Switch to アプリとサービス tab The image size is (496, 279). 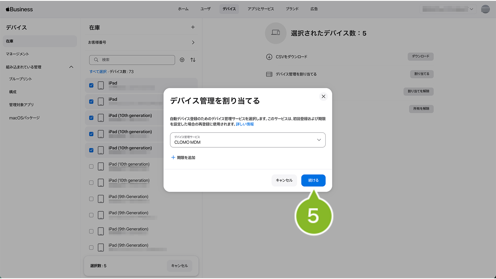(x=261, y=9)
